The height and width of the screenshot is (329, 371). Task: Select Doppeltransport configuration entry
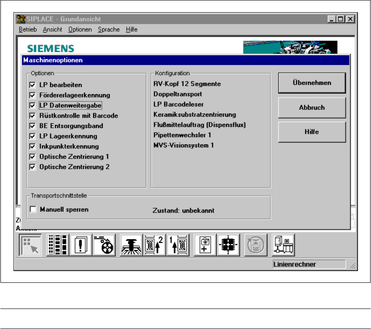click(x=178, y=94)
